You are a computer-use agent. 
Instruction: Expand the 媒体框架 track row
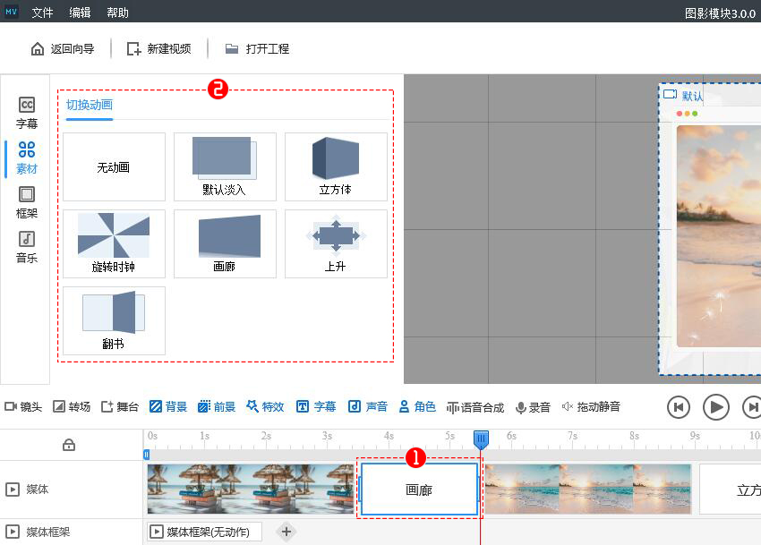(13, 532)
